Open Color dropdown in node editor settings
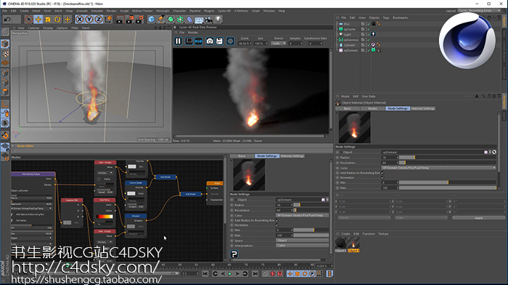This screenshot has width=508, height=285. (303, 215)
